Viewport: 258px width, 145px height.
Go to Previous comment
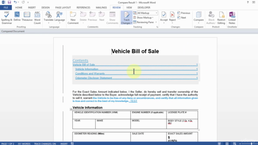click(x=92, y=17)
